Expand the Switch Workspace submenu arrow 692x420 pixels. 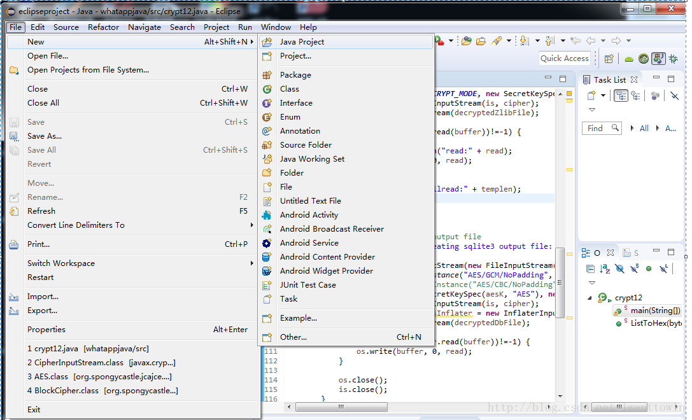(251, 263)
